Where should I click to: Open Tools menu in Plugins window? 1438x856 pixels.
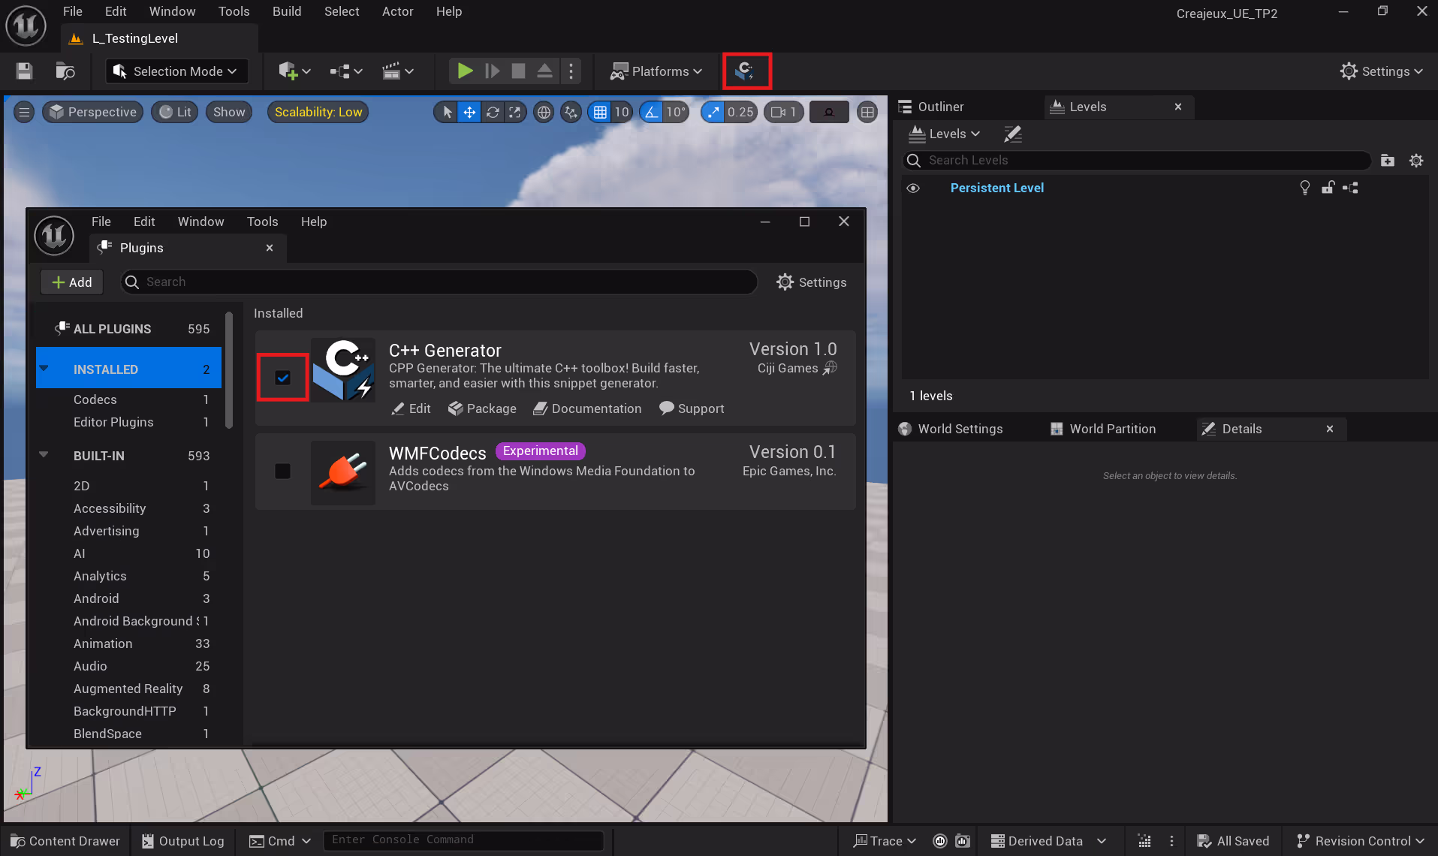coord(262,222)
